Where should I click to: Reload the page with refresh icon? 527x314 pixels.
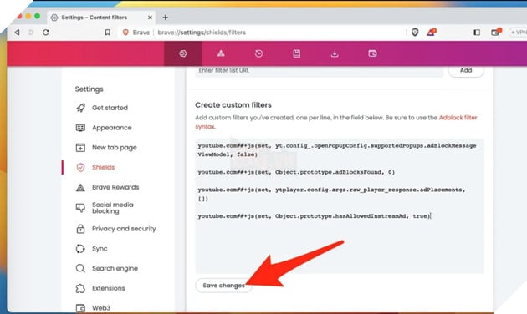click(x=46, y=33)
